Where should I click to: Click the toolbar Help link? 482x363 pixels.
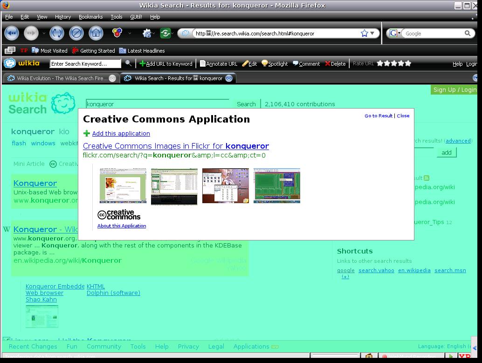coord(457,64)
